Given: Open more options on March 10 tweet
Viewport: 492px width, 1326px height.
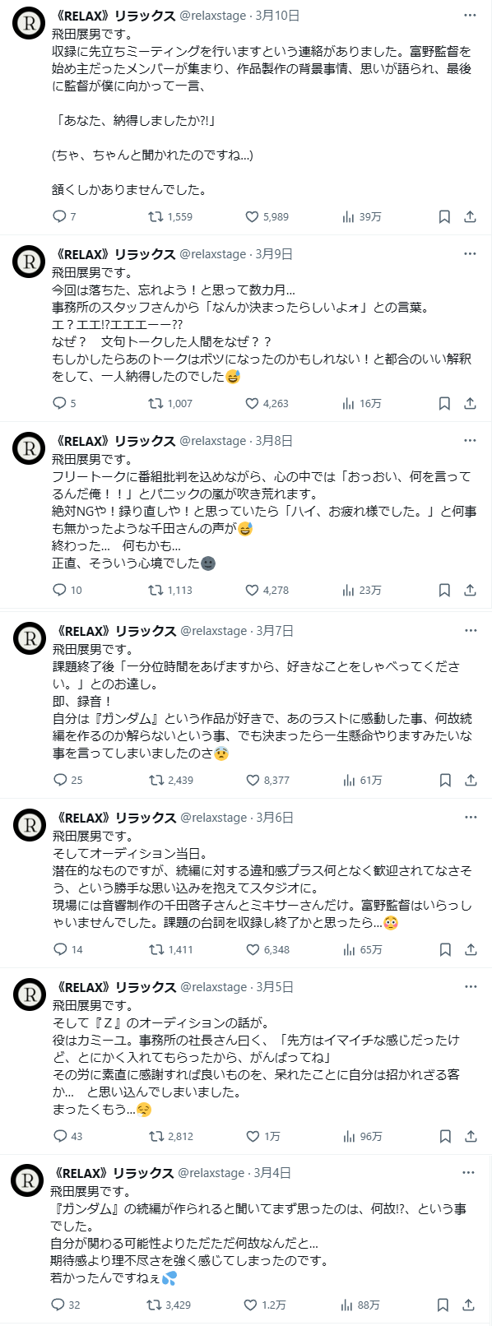Looking at the screenshot, I should [x=471, y=16].
